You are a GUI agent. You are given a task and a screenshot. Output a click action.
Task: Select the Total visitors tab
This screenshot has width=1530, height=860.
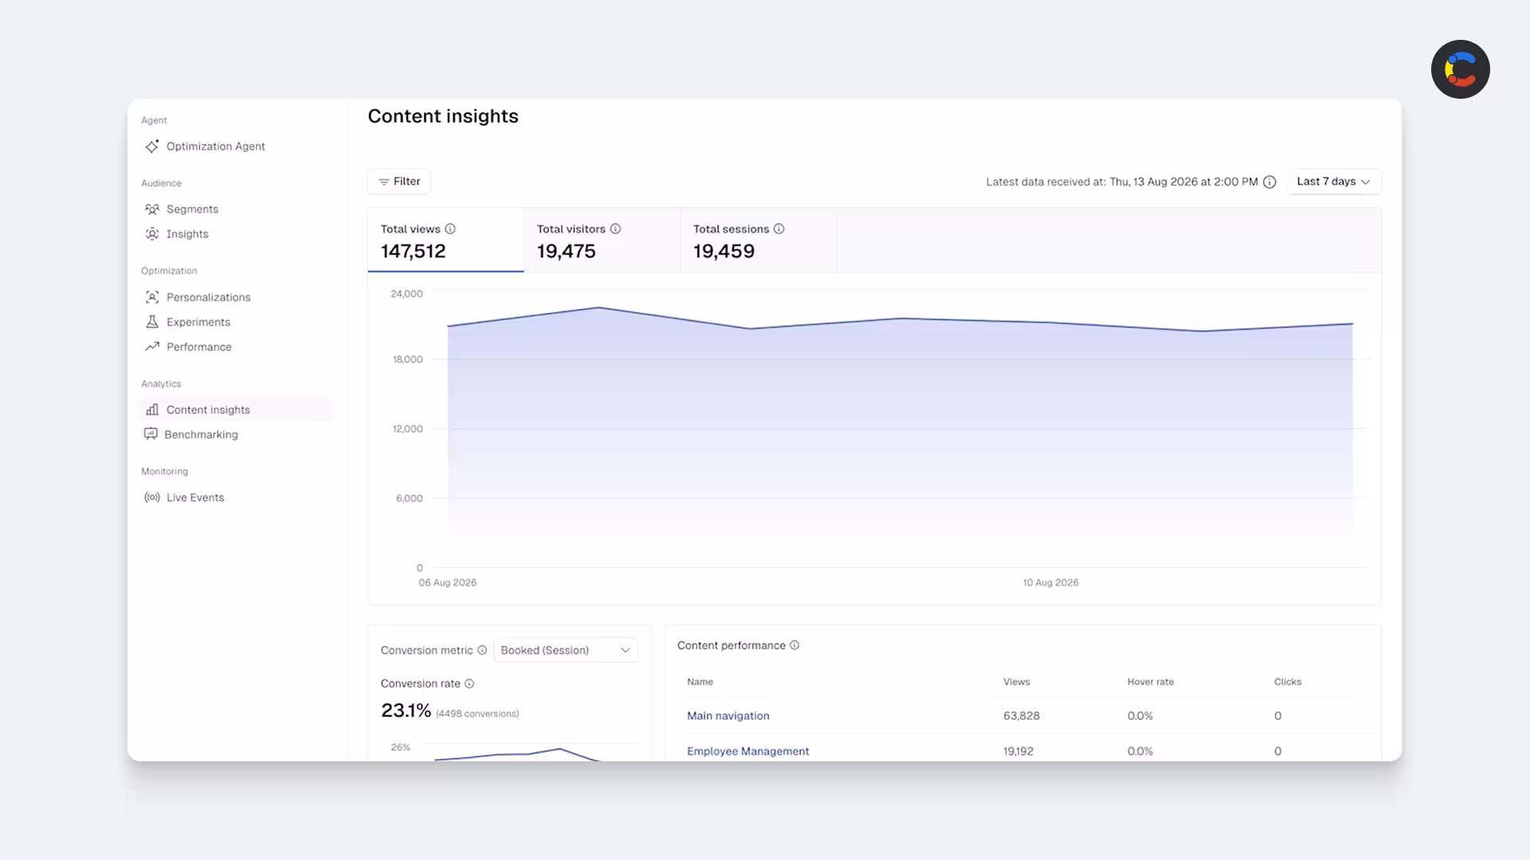pyautogui.click(x=602, y=240)
